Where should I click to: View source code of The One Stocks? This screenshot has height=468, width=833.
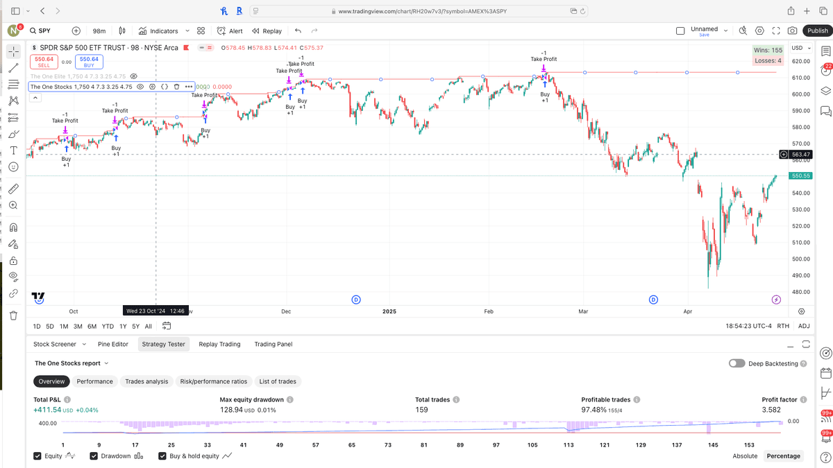click(165, 87)
